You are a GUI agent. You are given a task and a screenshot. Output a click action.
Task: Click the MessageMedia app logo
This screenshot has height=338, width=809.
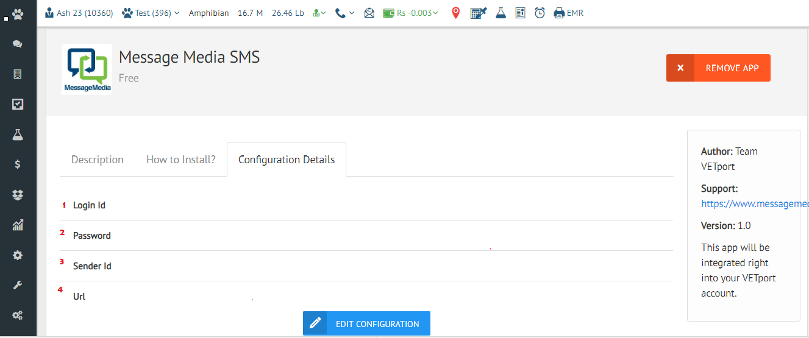click(87, 69)
